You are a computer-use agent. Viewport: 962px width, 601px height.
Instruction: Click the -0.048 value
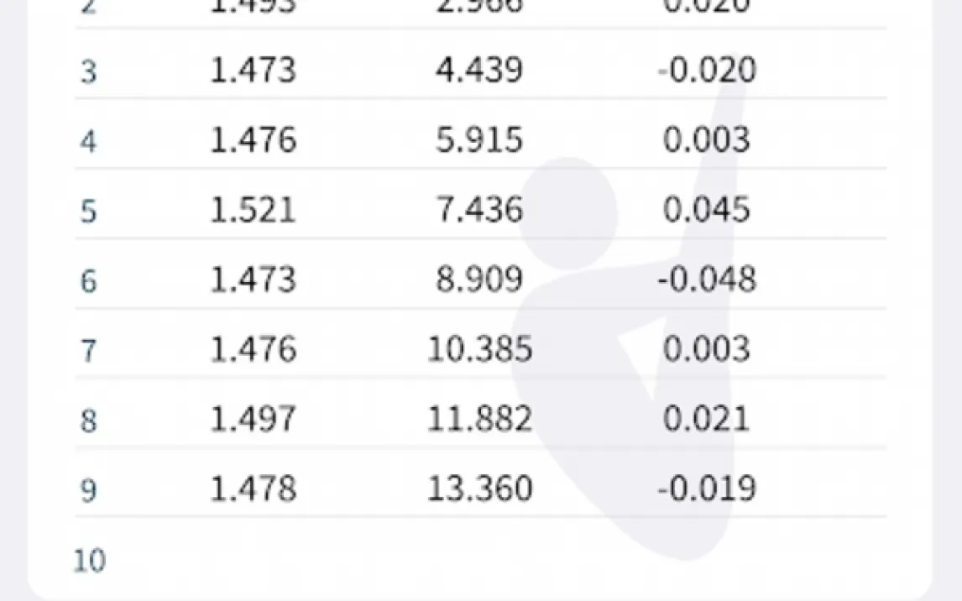click(706, 280)
